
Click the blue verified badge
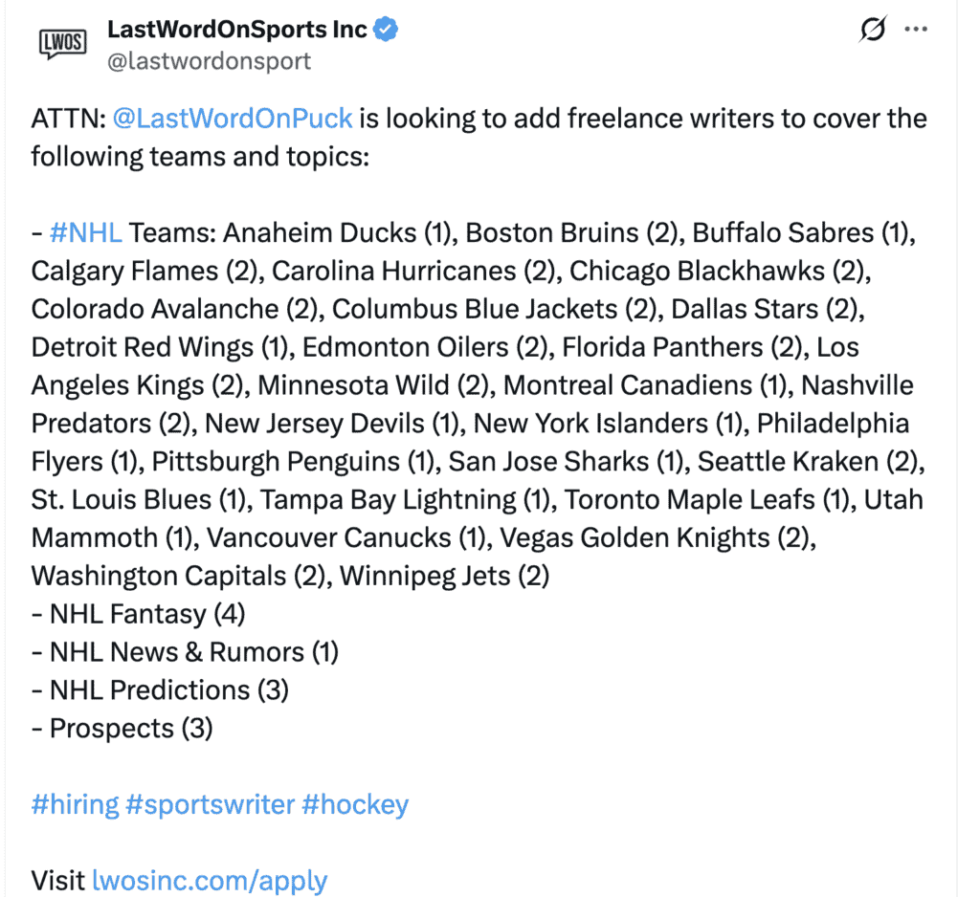pos(387,30)
